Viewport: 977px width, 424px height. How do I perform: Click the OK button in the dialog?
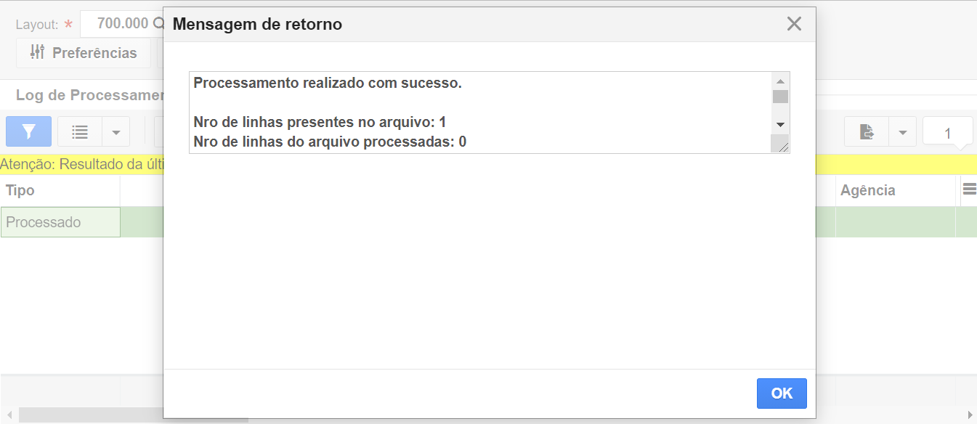[782, 394]
